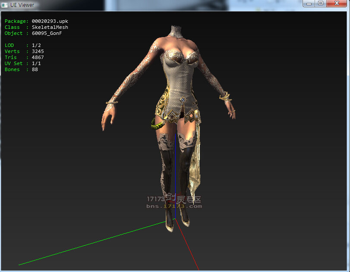Viewport: 350px width, 272px height.
Task: Click the UE Viewer app icon in title bar
Action: (4, 5)
